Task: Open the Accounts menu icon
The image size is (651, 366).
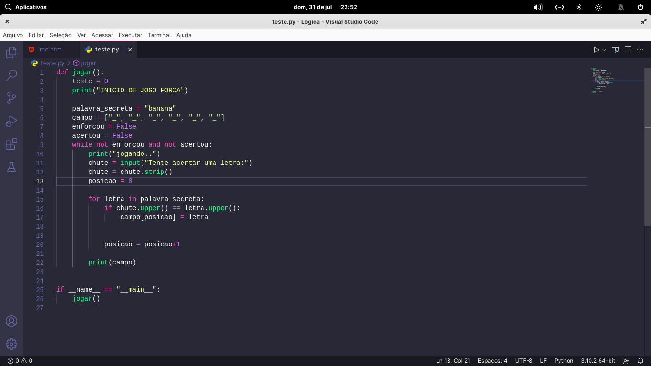Action: pos(11,321)
